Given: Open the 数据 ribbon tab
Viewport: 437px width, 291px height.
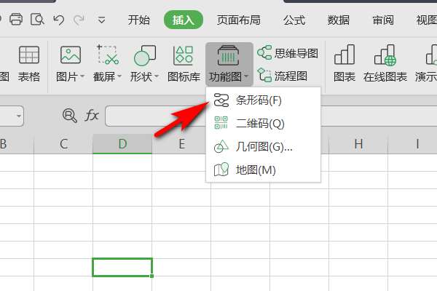Looking at the screenshot, I should point(339,20).
